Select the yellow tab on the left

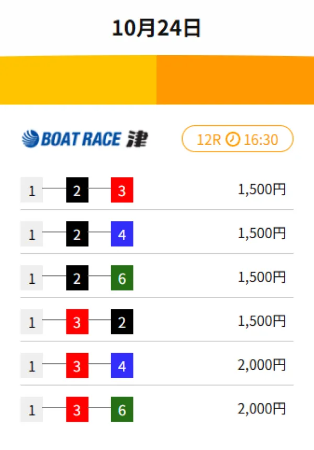pos(78,80)
